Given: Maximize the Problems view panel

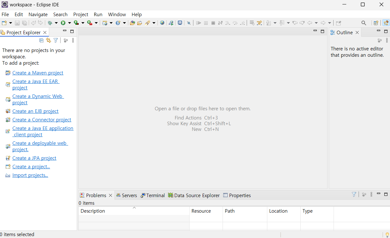Looking at the screenshot, I should point(386,194).
